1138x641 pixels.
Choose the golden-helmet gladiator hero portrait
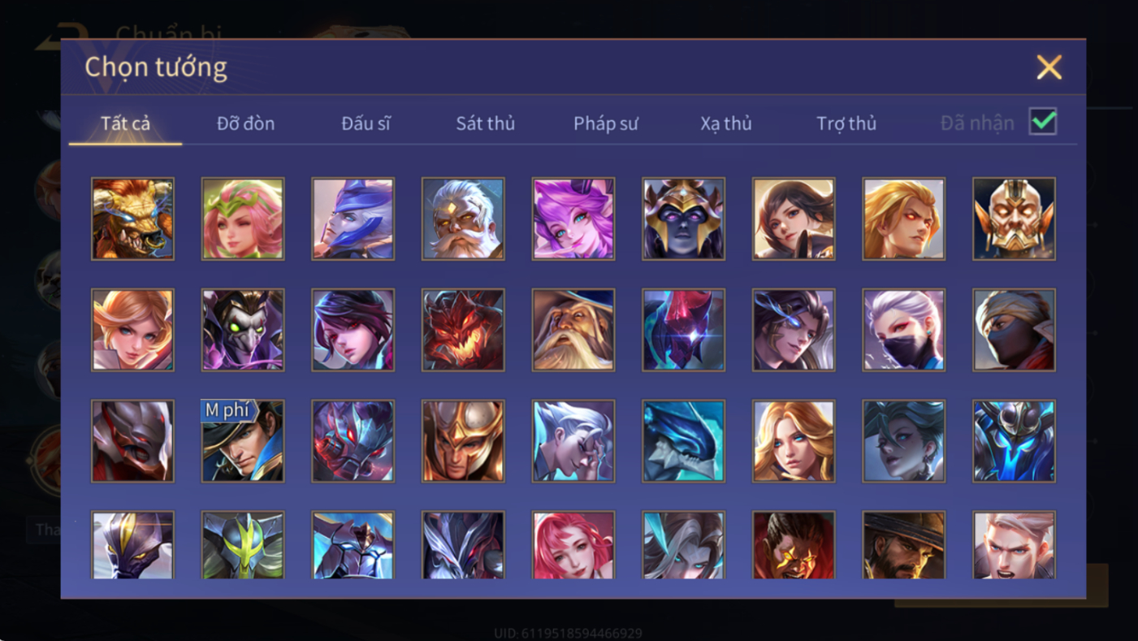[x=463, y=441]
